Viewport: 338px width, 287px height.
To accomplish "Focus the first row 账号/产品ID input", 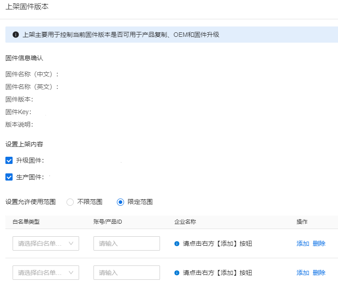I will pyautogui.click(x=127, y=243).
